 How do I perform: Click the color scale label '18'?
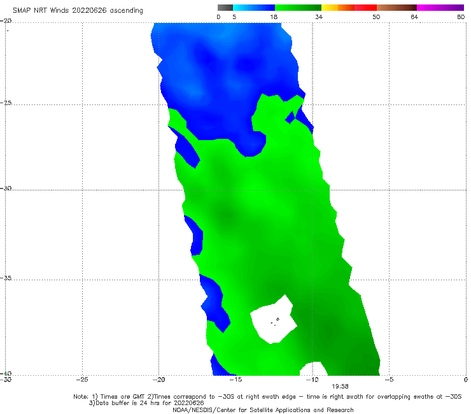(274, 17)
